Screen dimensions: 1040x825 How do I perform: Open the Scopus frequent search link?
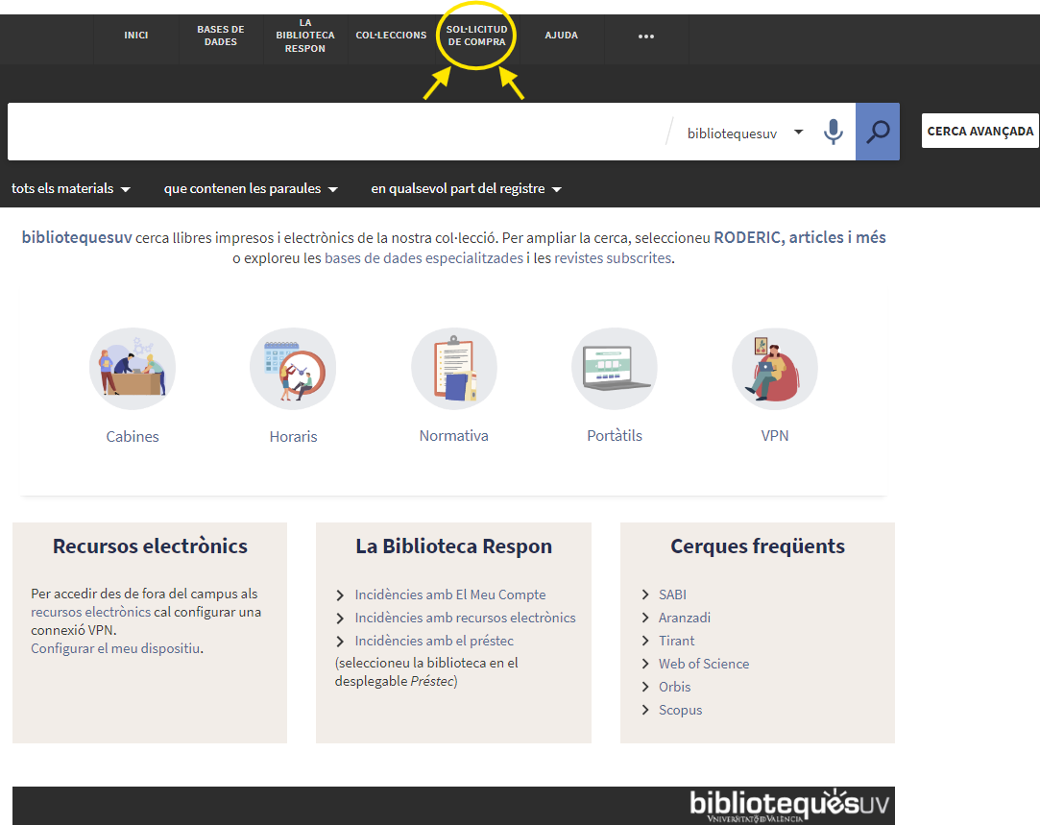point(680,710)
